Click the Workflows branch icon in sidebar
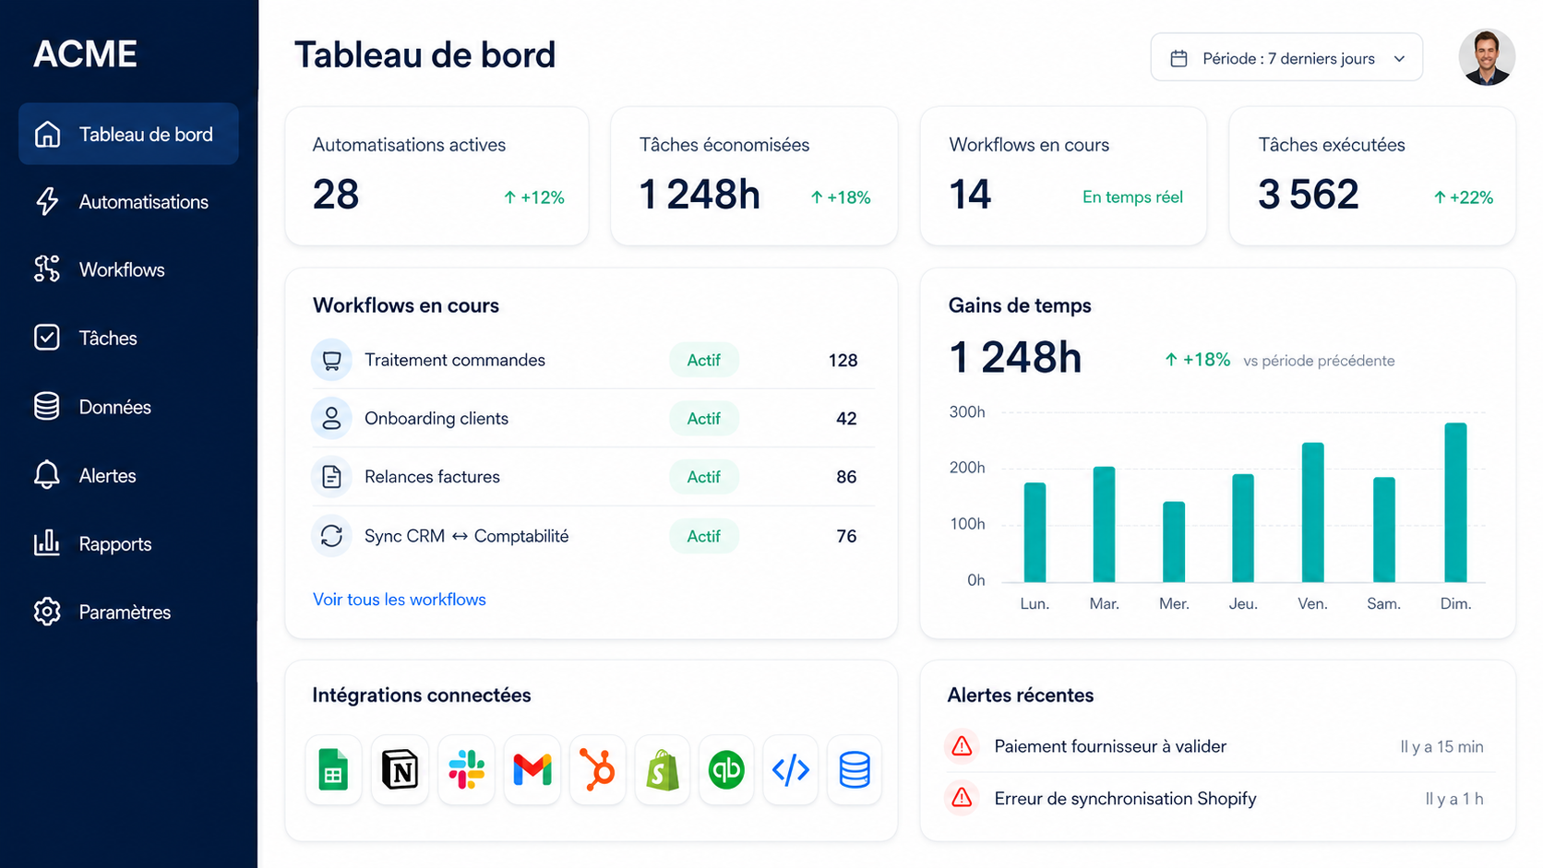 click(x=47, y=269)
